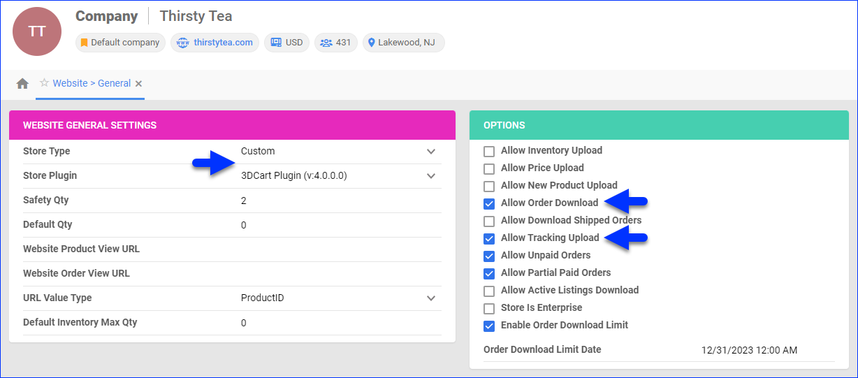Click the Website Product View URL field
The width and height of the screenshot is (858, 378).
[335, 249]
